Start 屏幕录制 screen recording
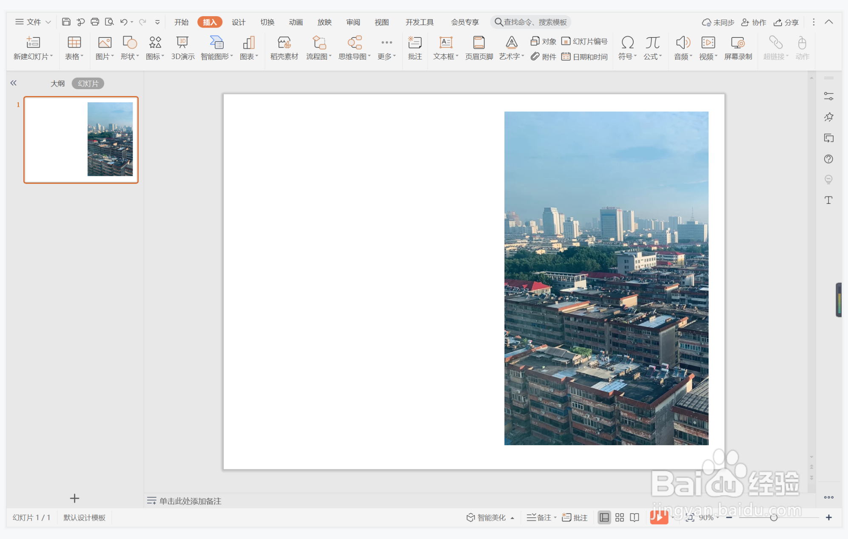This screenshot has height=539, width=848. 737,48
